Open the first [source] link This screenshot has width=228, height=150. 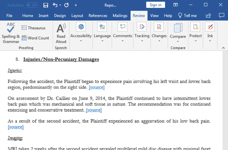(97, 87)
